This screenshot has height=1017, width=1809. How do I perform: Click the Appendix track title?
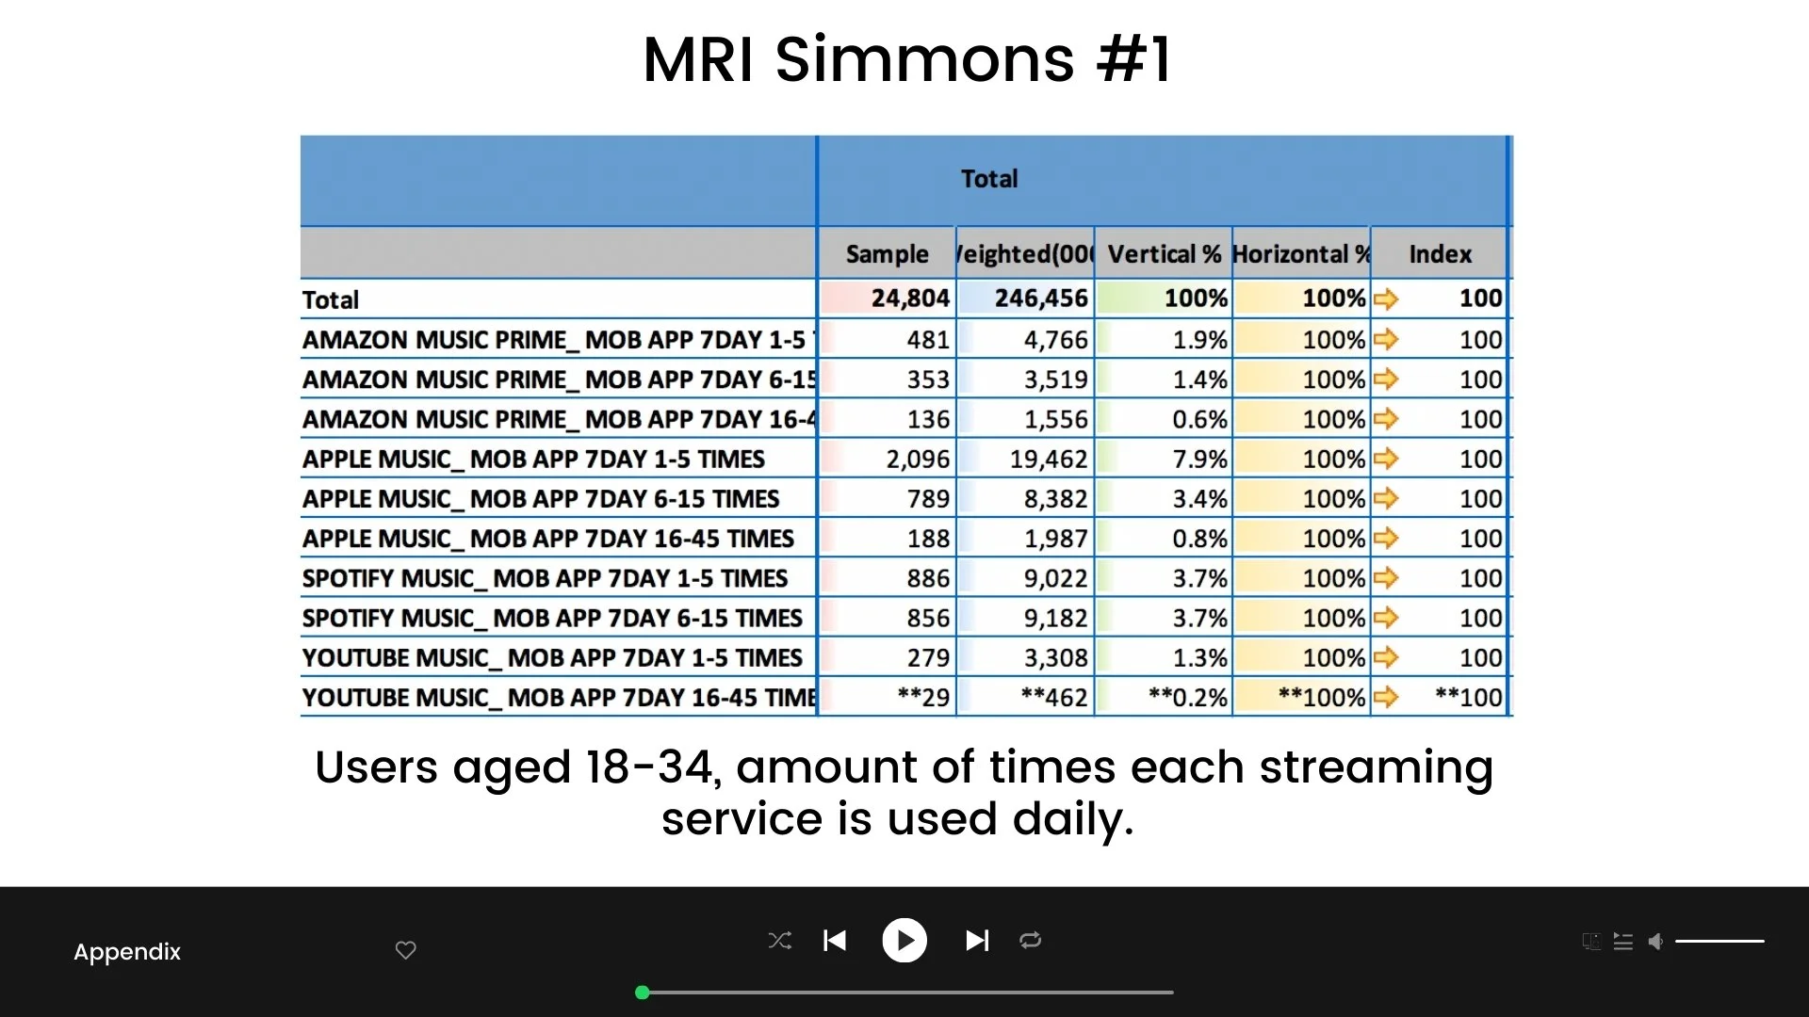tap(127, 951)
